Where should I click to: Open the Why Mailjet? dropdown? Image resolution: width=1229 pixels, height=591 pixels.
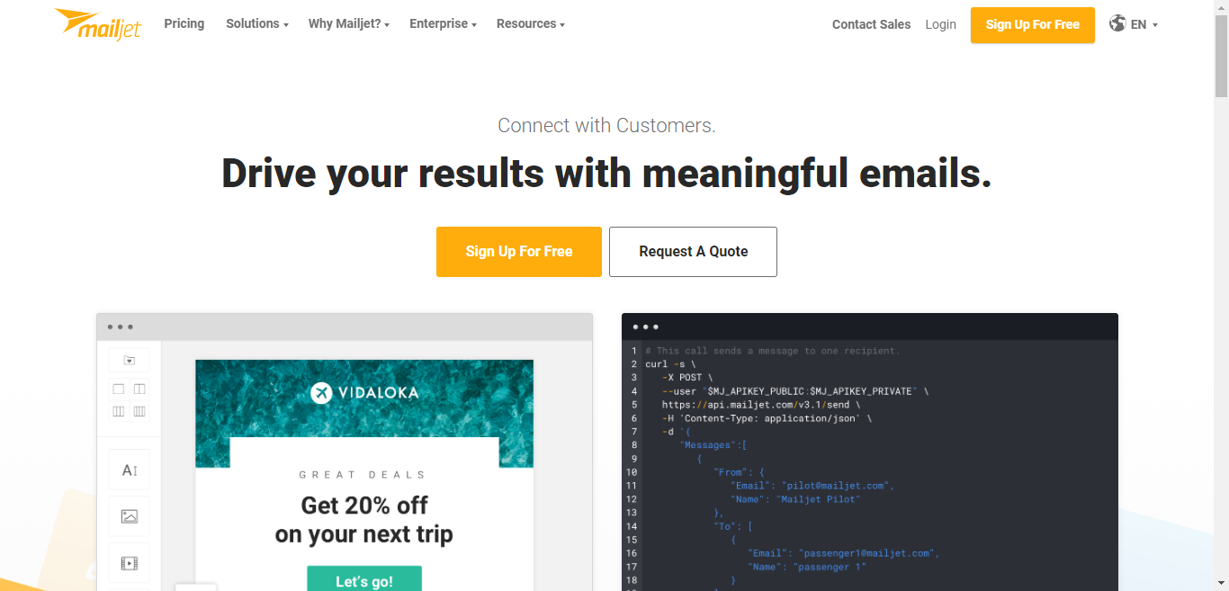pyautogui.click(x=348, y=24)
